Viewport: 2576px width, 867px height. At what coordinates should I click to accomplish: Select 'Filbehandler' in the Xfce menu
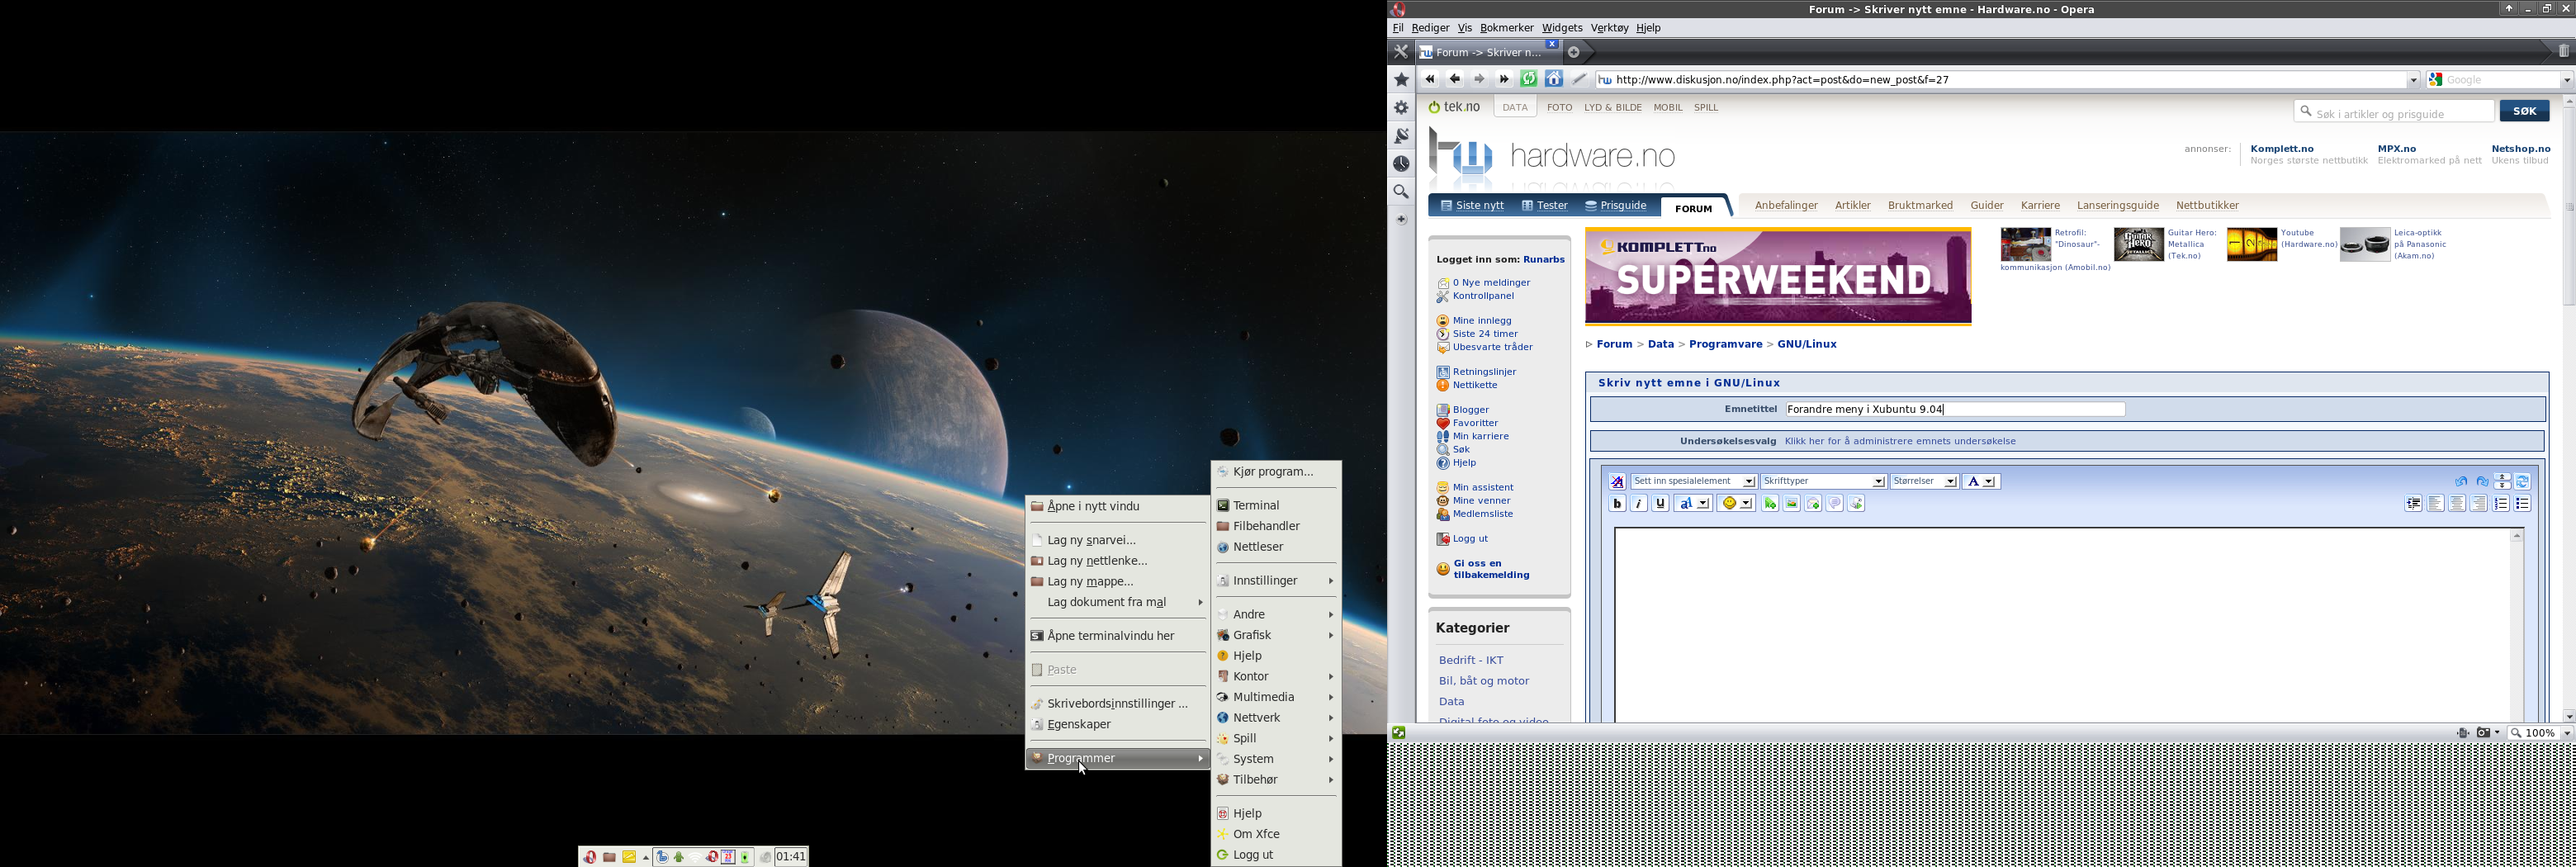pos(1276,526)
